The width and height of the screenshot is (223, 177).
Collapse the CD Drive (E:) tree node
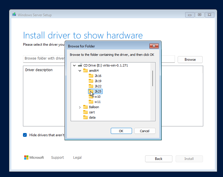(74, 65)
